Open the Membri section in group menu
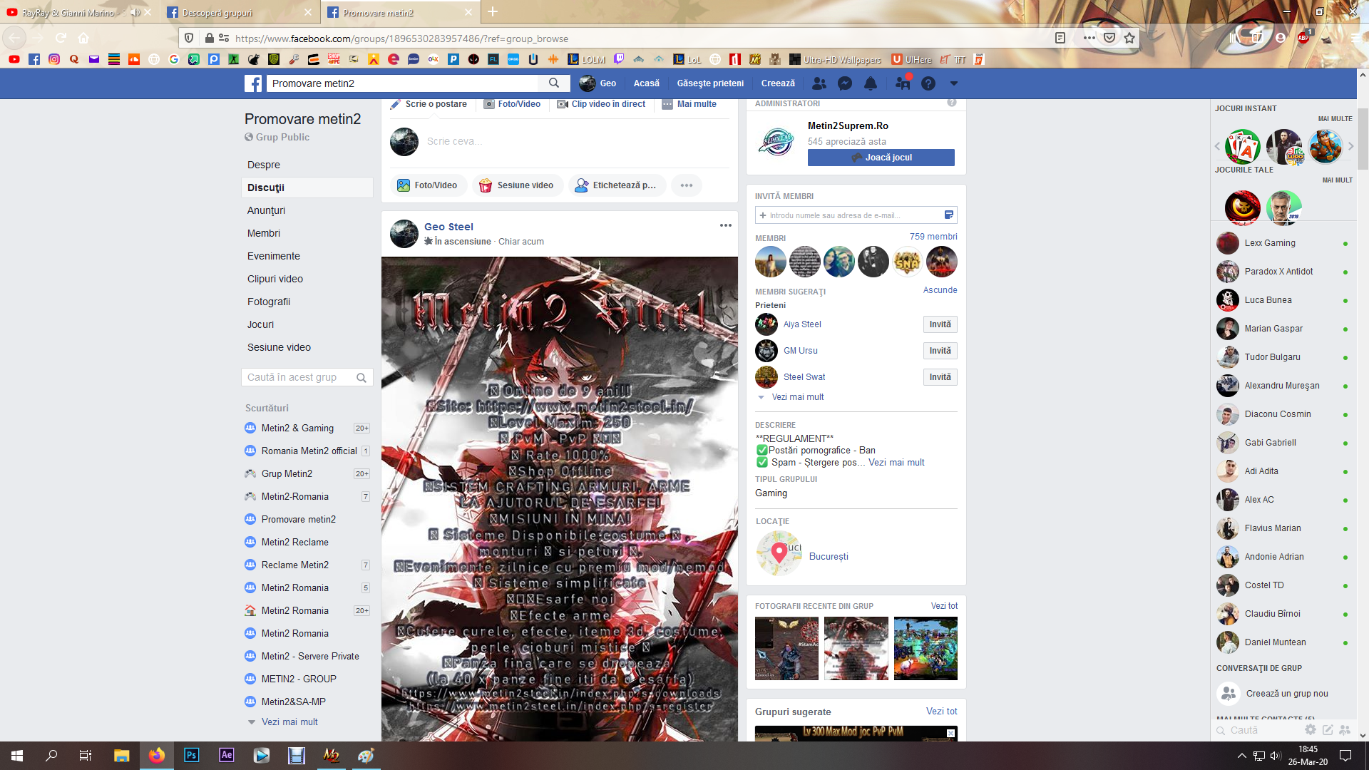Viewport: 1369px width, 770px height. coord(263,233)
